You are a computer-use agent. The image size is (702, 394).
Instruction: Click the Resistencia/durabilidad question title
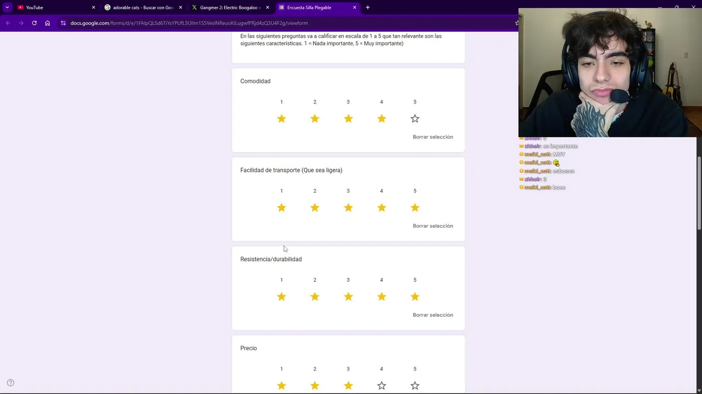point(271,259)
